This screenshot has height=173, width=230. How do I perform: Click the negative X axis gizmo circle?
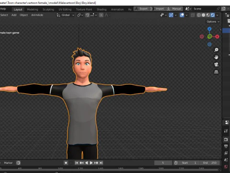(202, 37)
